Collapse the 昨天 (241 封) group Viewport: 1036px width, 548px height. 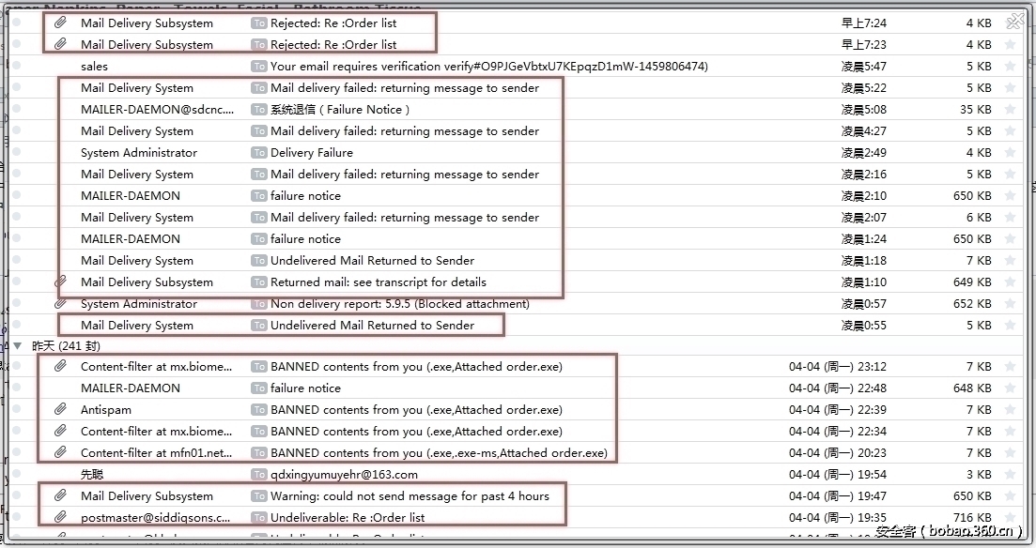18,346
